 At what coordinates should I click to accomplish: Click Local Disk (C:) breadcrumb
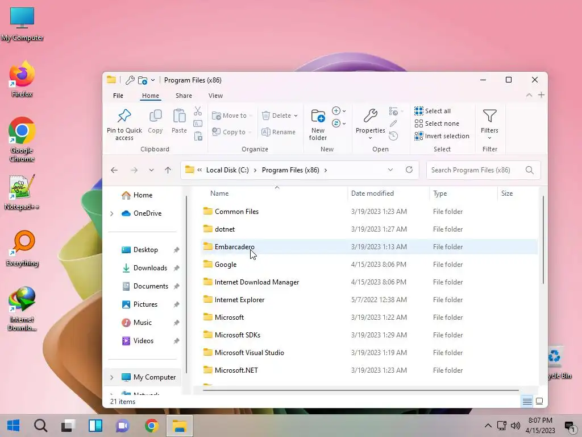[227, 170]
